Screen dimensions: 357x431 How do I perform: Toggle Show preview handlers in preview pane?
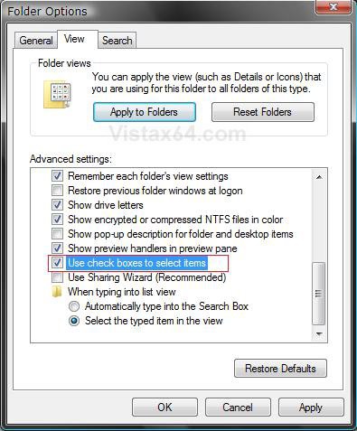coord(57,248)
